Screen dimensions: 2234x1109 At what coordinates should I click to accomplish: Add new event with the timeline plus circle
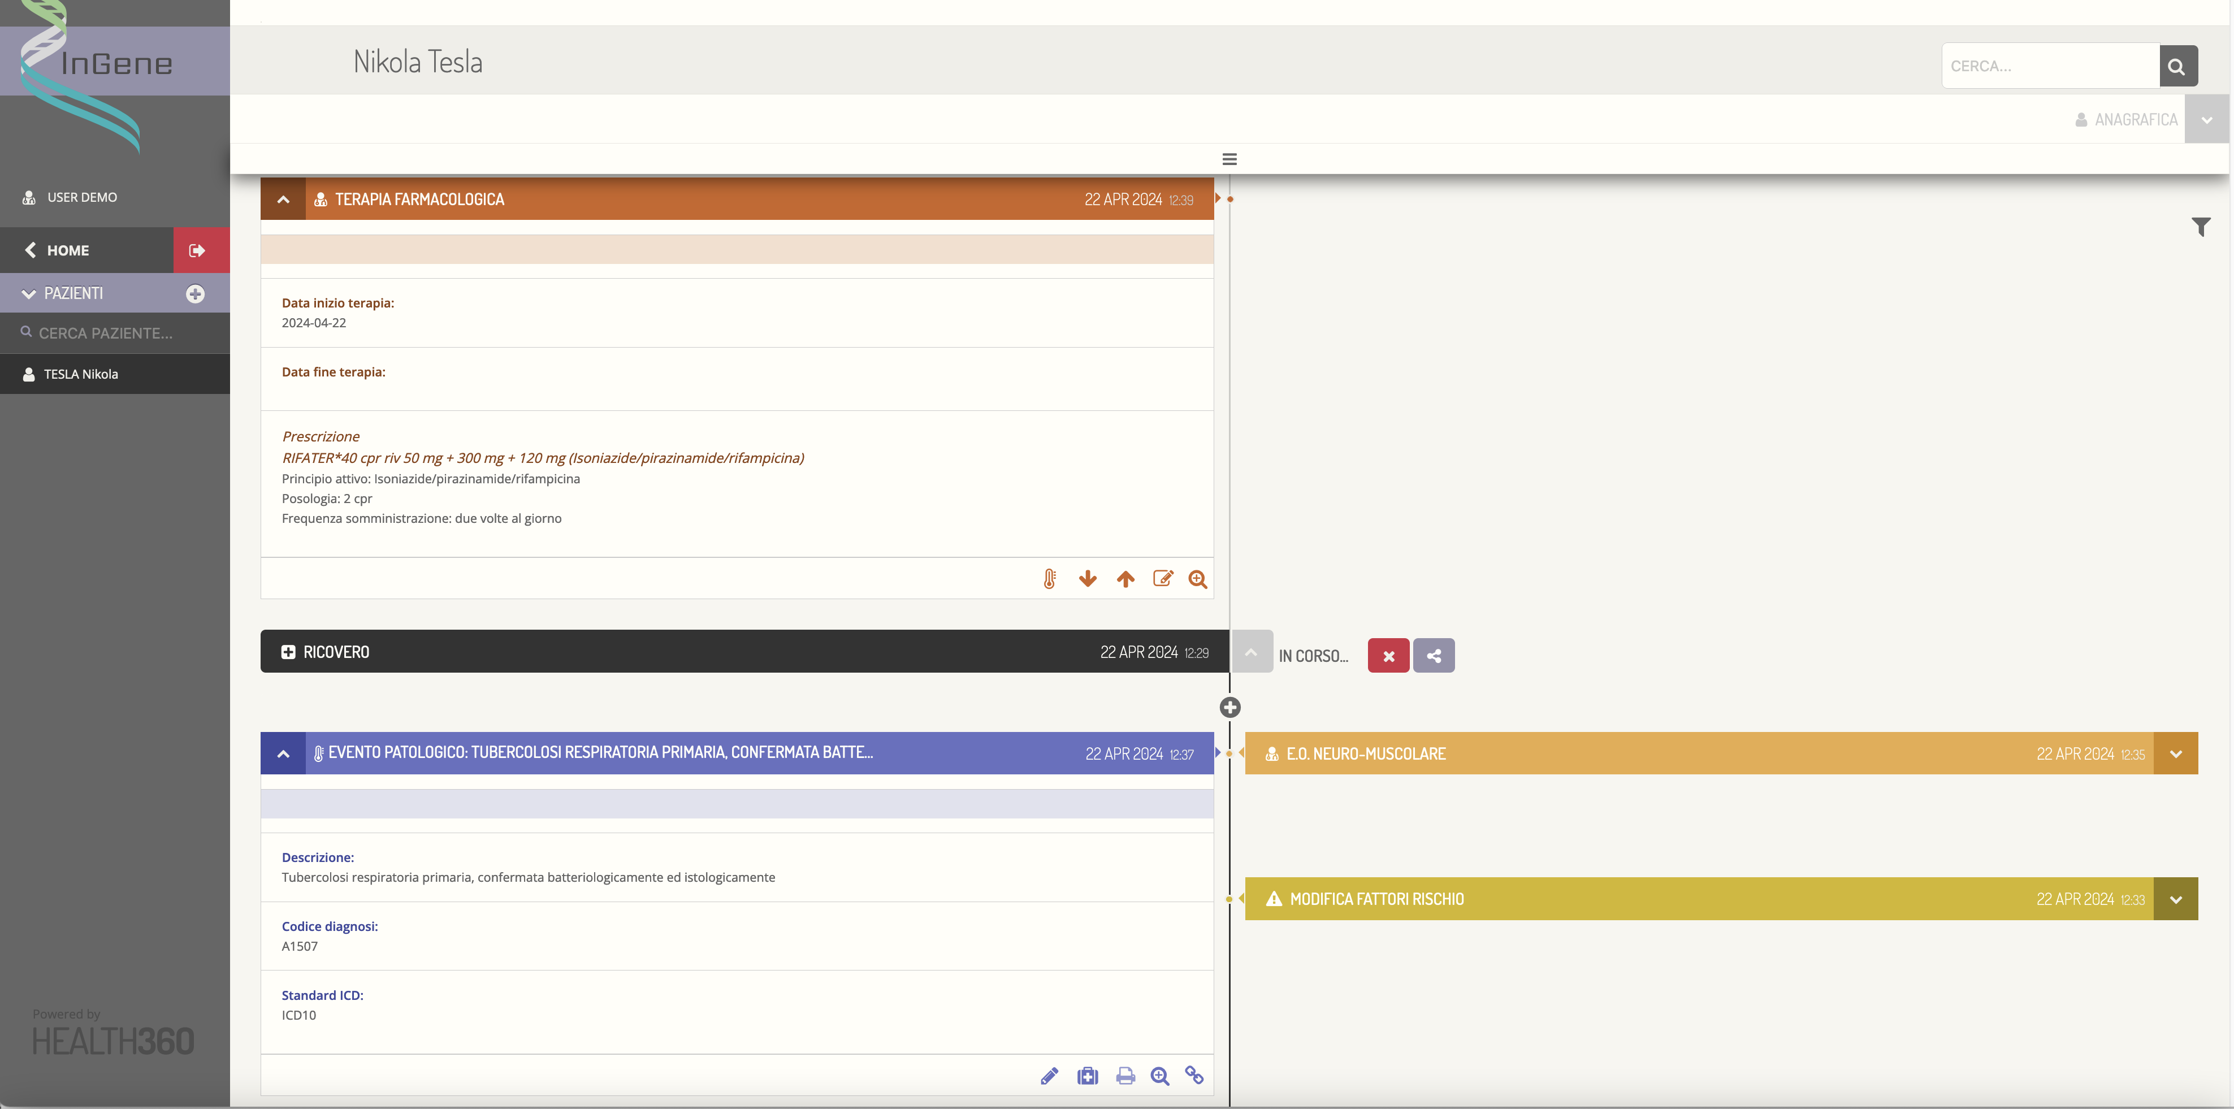(1229, 708)
